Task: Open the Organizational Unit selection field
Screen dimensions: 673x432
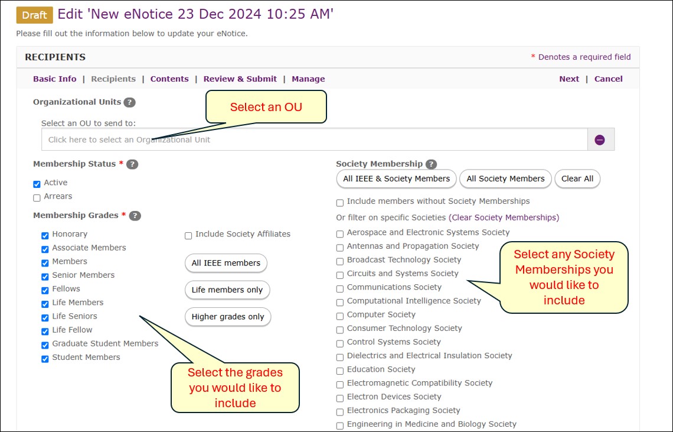Action: click(x=314, y=139)
